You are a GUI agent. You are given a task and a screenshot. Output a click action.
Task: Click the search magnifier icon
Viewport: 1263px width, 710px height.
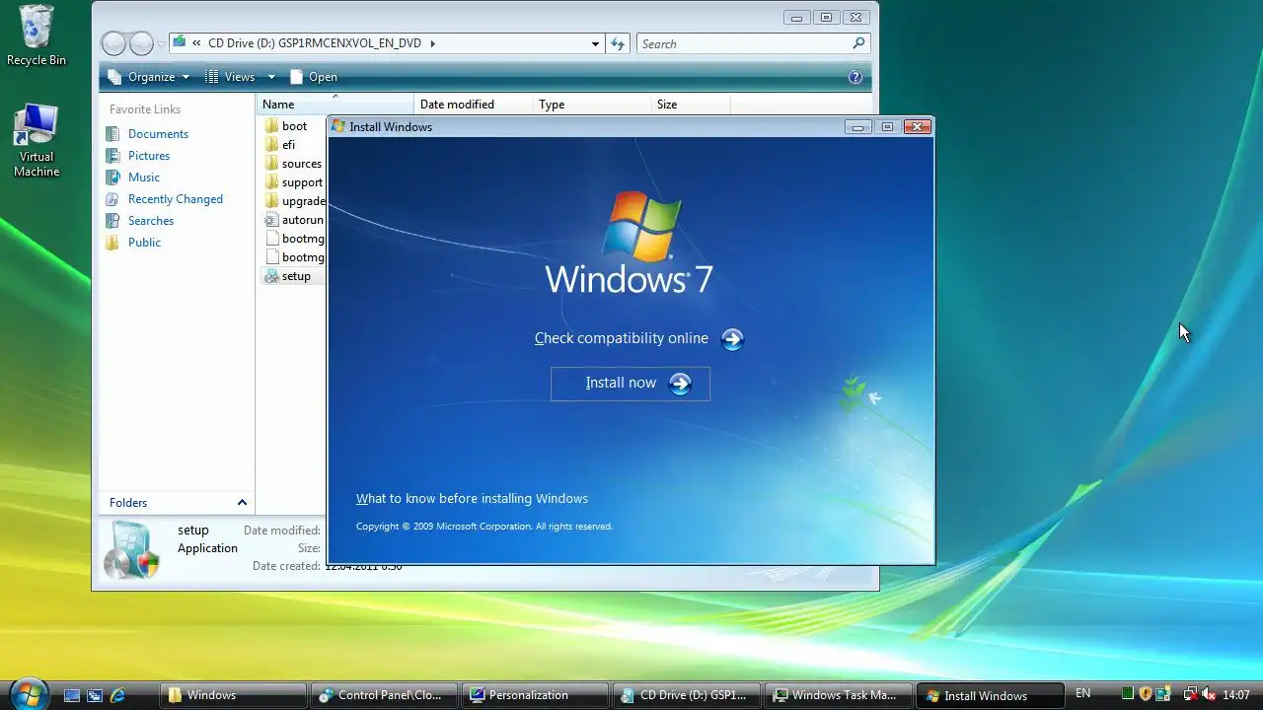858,43
